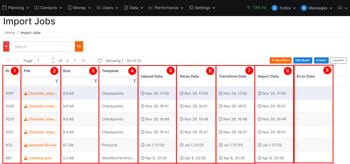Viewport: 350px width, 164px height.
Task: Open the Edit Mode dropdown
Action: pyautogui.click(x=303, y=60)
